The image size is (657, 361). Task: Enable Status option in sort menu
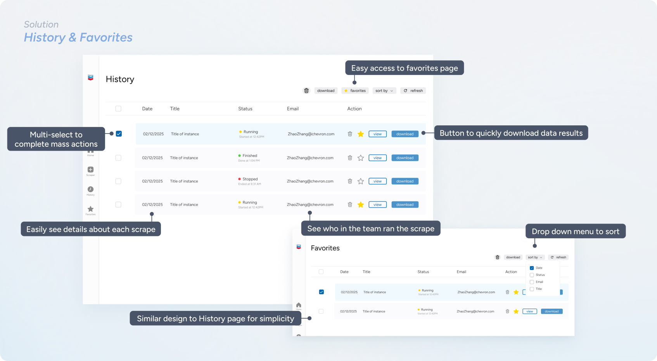point(532,275)
